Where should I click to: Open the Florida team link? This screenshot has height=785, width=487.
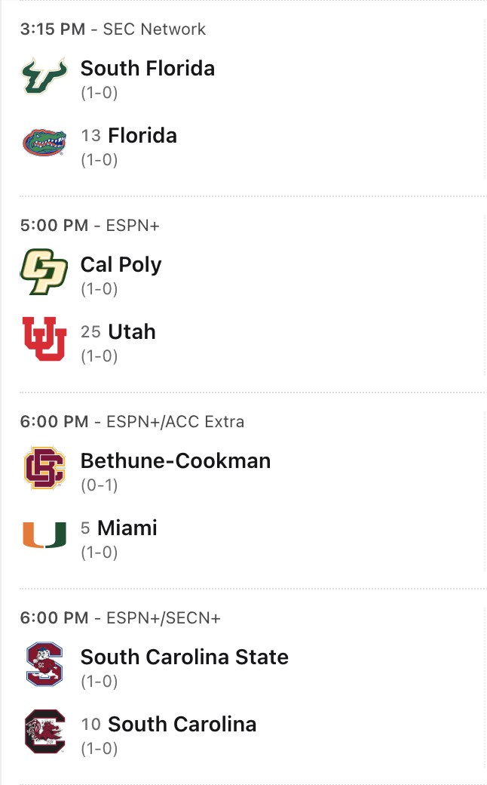pos(142,136)
